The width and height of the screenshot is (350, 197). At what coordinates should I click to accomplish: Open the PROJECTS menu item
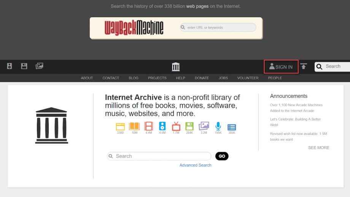pos(157,78)
